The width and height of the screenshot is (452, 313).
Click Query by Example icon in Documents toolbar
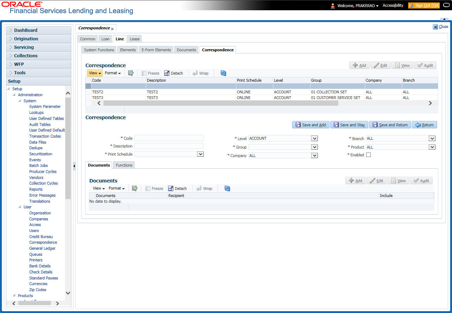click(135, 189)
